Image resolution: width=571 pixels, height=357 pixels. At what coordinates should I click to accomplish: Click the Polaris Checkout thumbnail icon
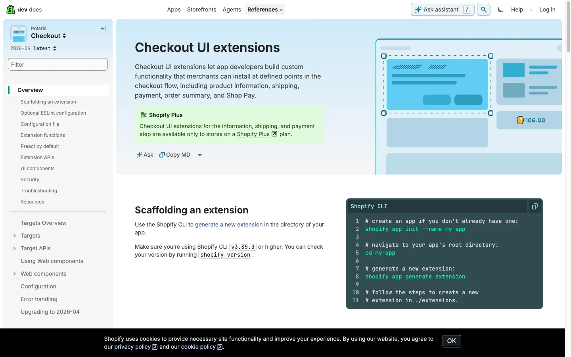pyautogui.click(x=19, y=34)
